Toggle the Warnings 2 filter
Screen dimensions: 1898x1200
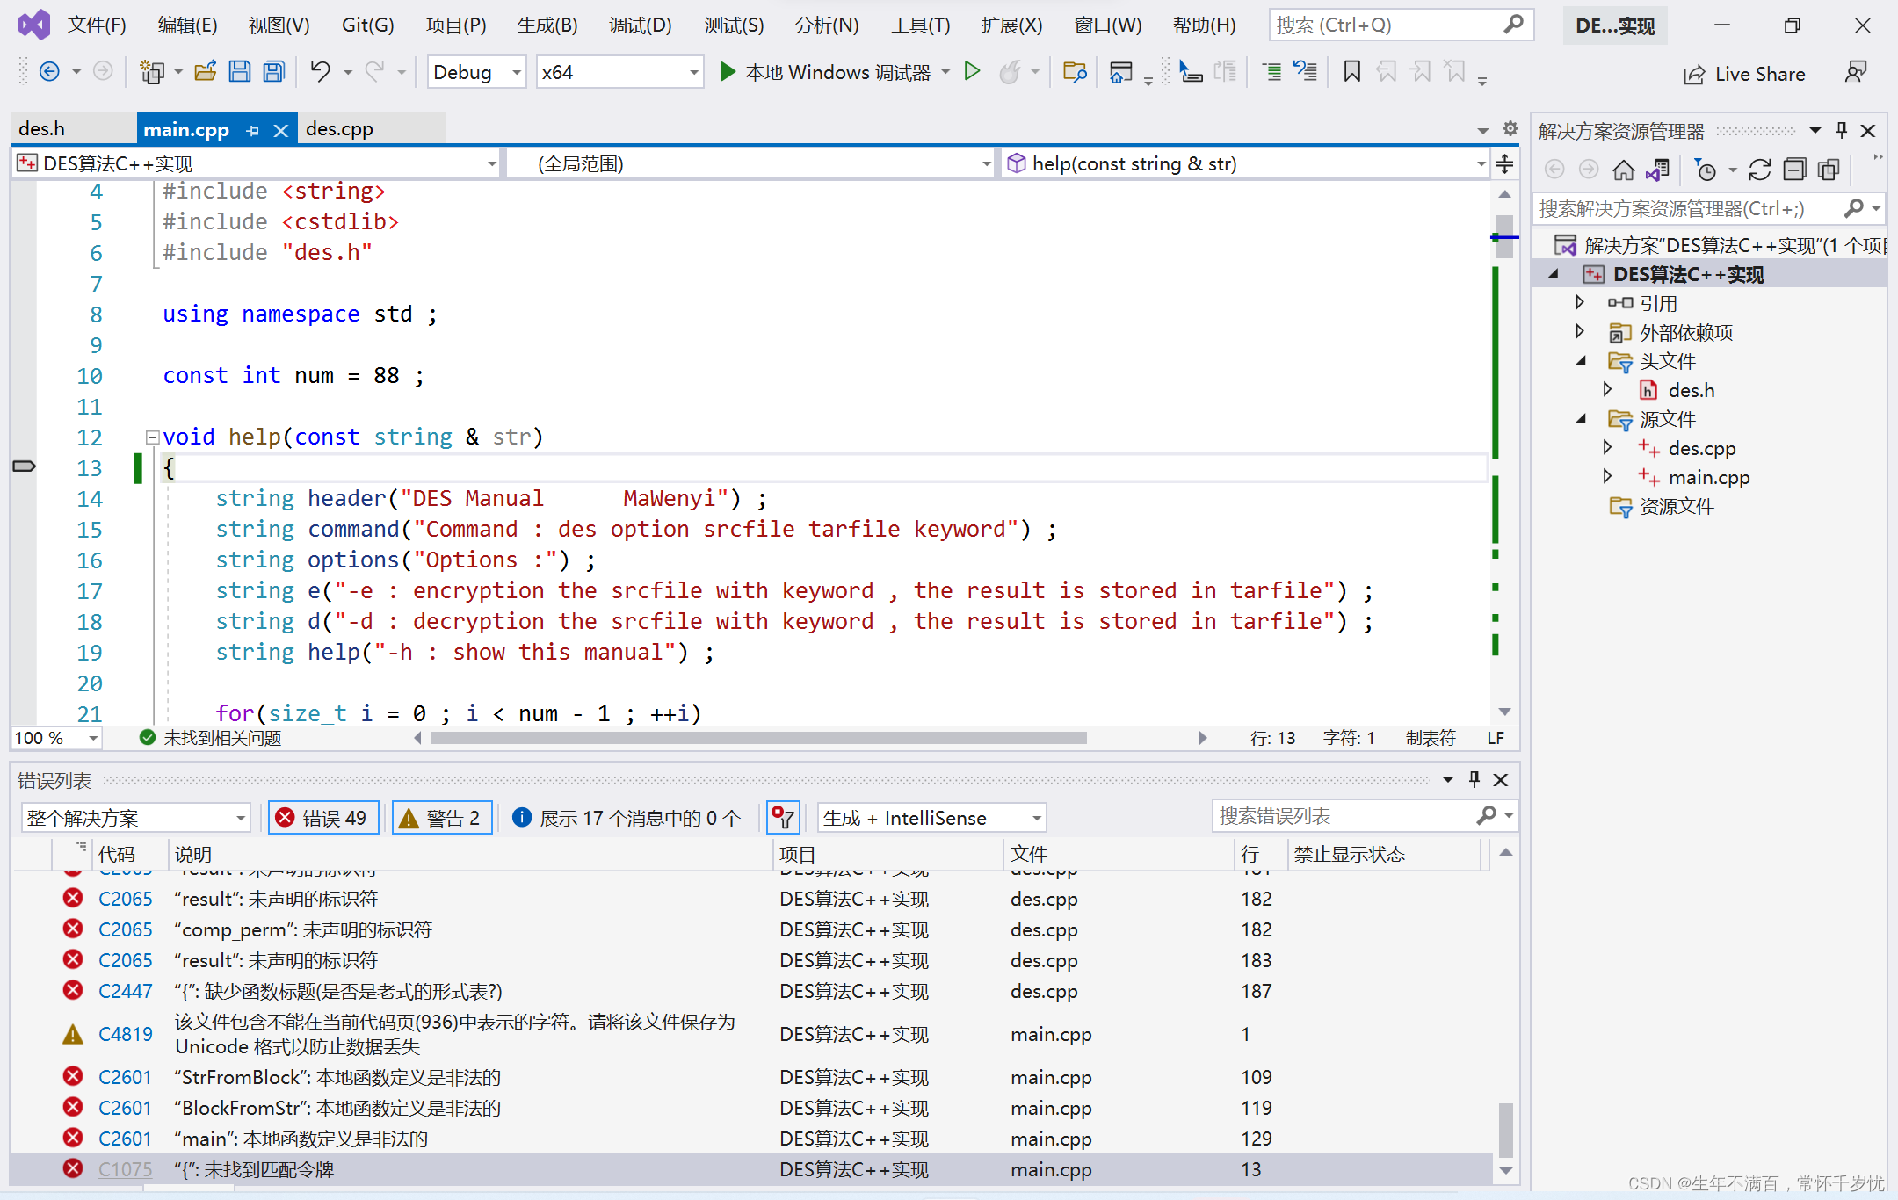point(441,818)
